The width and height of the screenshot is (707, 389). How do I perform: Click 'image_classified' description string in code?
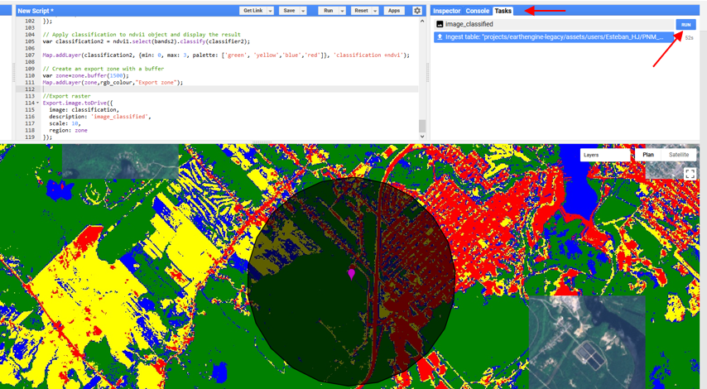[x=119, y=117]
